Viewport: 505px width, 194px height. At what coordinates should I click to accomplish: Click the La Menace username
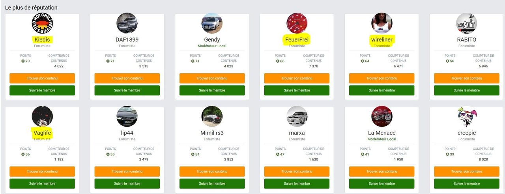click(382, 133)
